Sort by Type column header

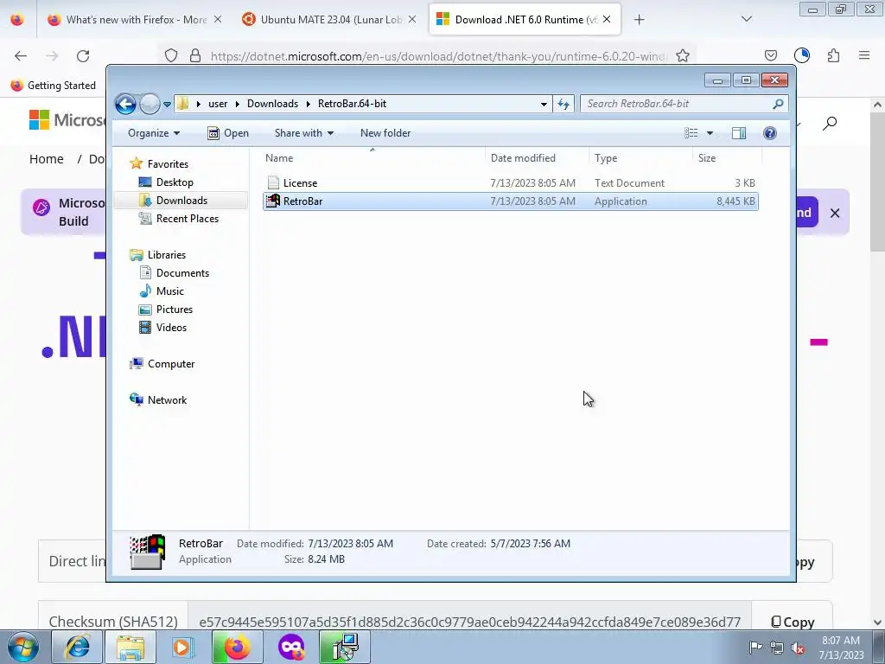pos(640,158)
